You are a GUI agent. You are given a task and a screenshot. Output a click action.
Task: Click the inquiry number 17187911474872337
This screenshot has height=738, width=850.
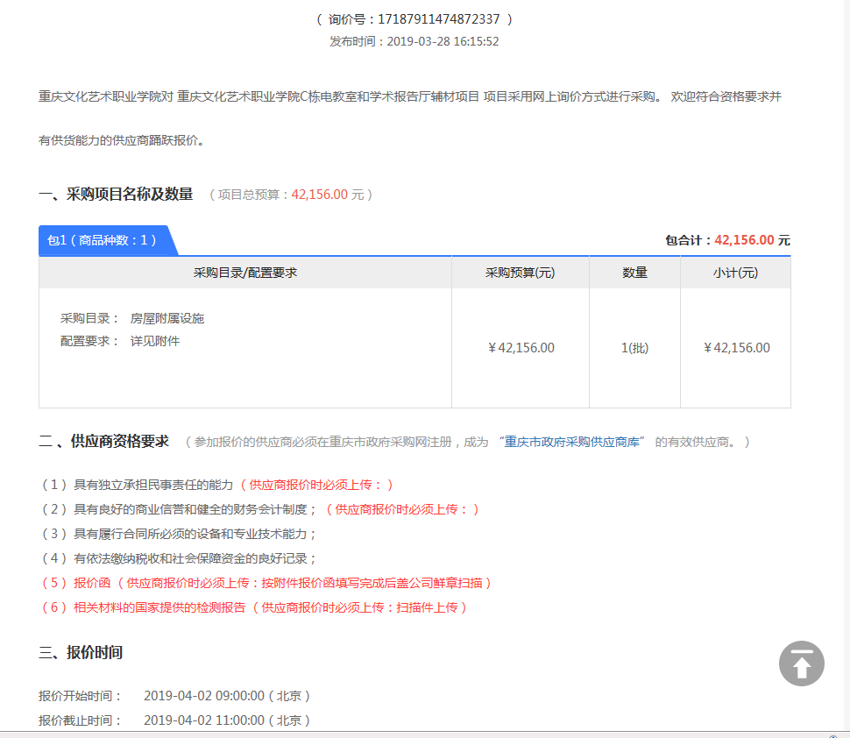438,19
